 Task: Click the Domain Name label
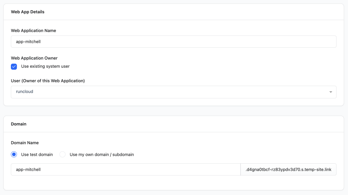point(25,143)
